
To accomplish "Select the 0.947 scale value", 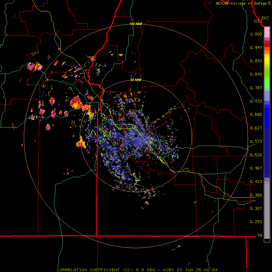I will click(256, 47).
